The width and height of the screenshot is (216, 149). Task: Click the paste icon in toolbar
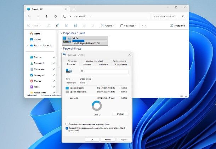tap(67, 25)
